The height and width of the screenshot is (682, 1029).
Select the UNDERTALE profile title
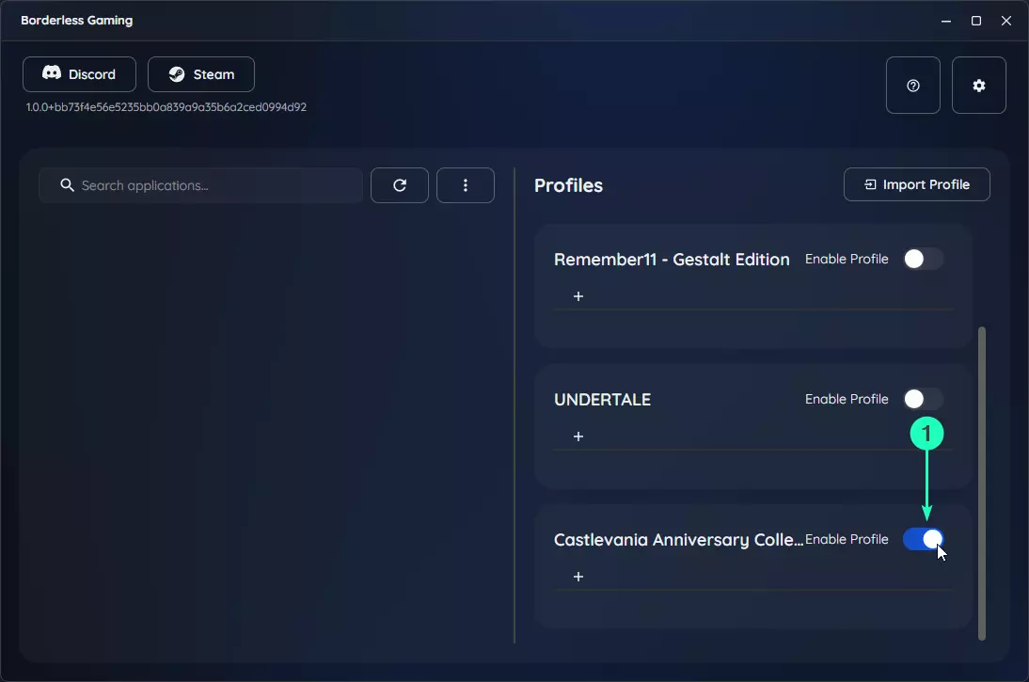click(x=602, y=399)
